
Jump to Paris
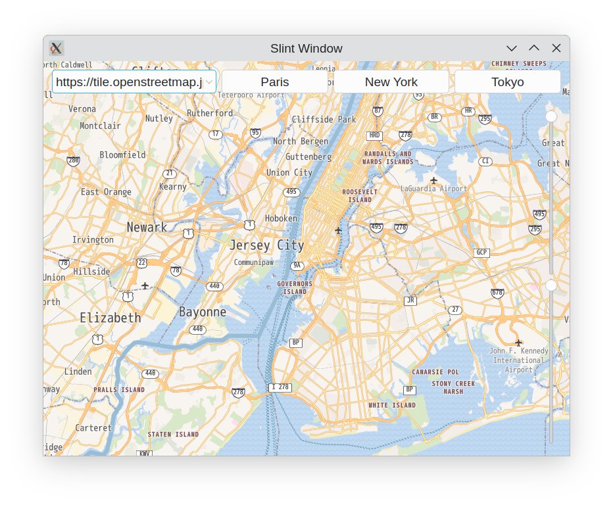coord(275,82)
